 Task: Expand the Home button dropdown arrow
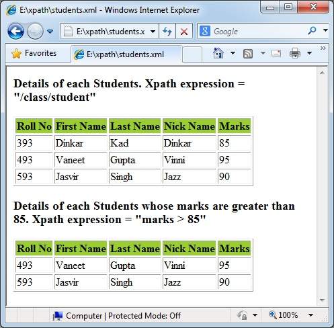233,53
